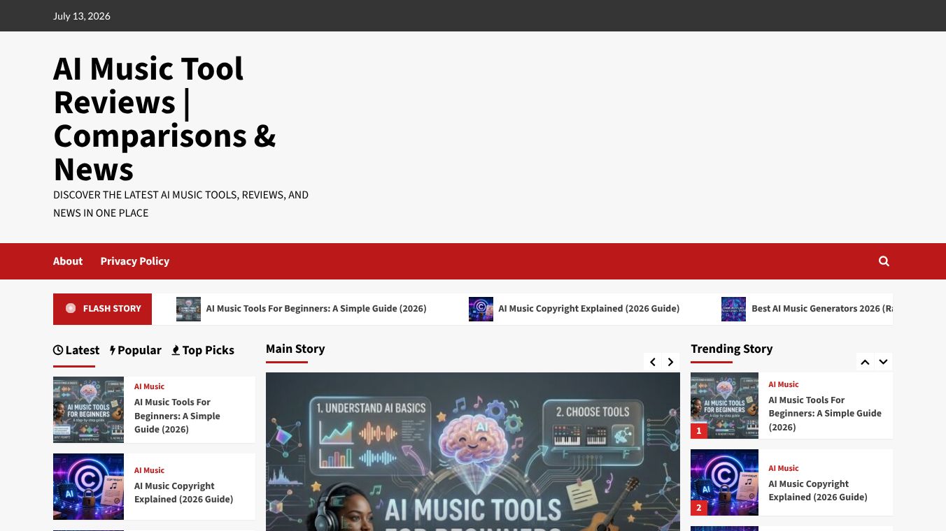
Task: Click AI Music Tools For Beginners flash thumbnail
Action: tap(188, 309)
